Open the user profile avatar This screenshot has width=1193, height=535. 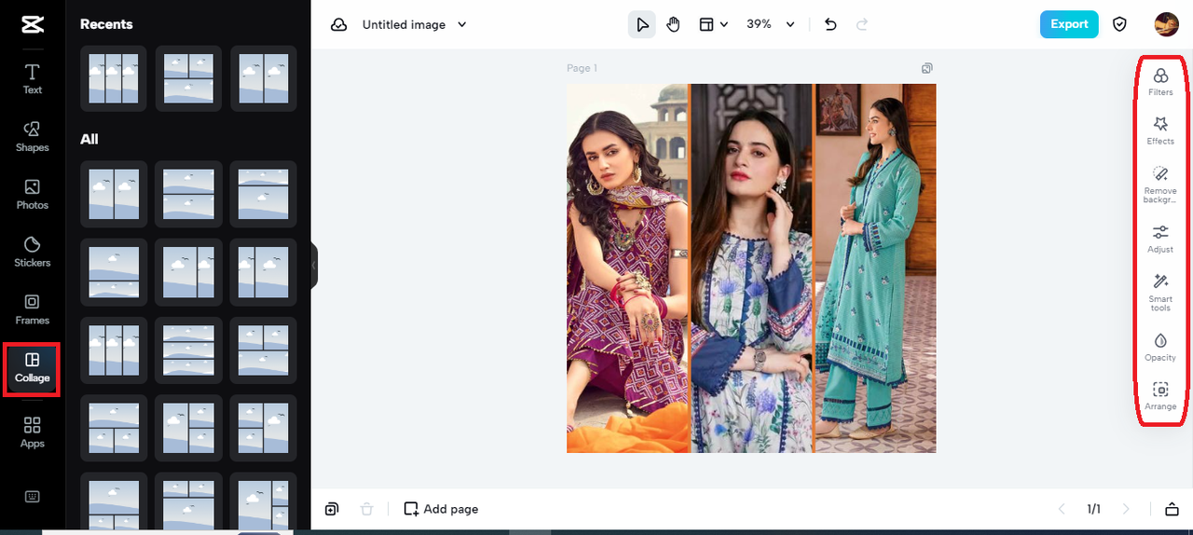(1166, 24)
